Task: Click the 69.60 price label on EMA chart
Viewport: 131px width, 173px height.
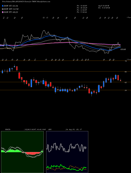Action: point(123,50)
